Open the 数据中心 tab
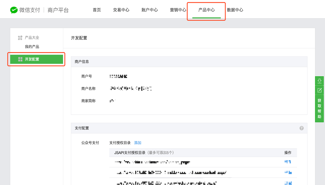Viewport: 325px width, 185px height. pos(235,10)
